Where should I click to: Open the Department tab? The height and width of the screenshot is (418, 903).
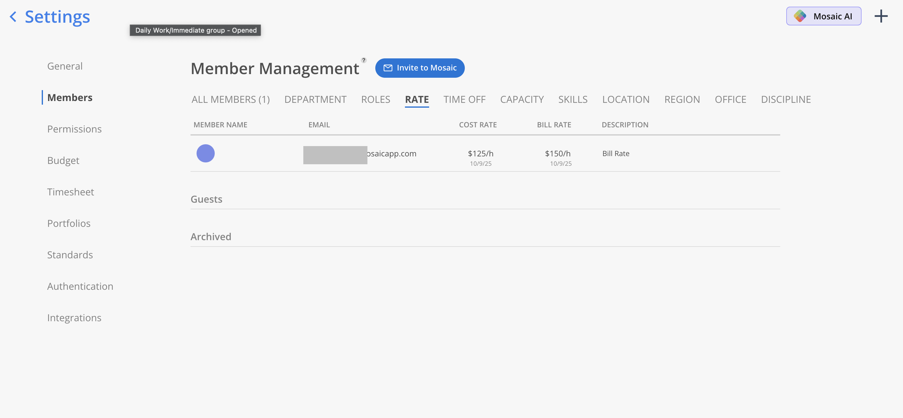pyautogui.click(x=315, y=100)
